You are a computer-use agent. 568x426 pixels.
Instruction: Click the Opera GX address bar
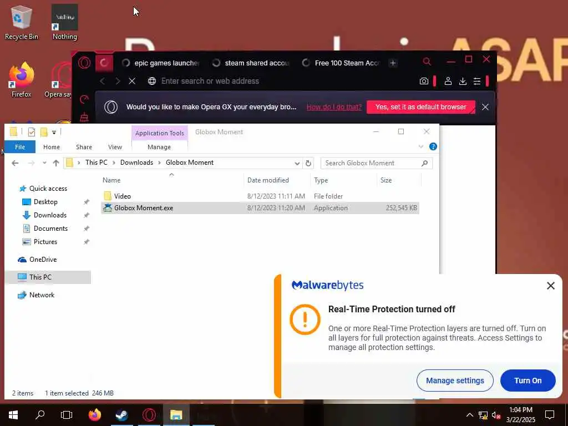(282, 81)
